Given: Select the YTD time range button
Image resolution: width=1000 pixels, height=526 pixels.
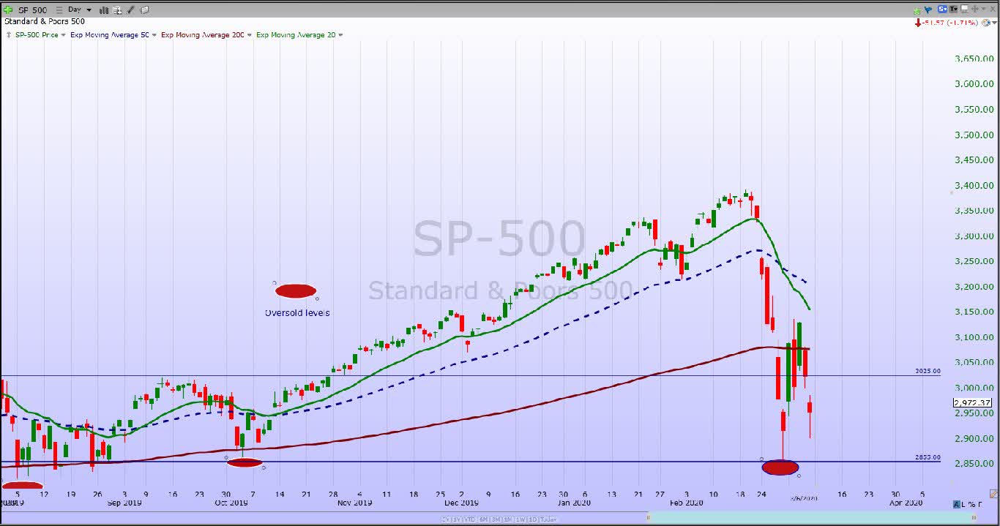Looking at the screenshot, I should [469, 519].
